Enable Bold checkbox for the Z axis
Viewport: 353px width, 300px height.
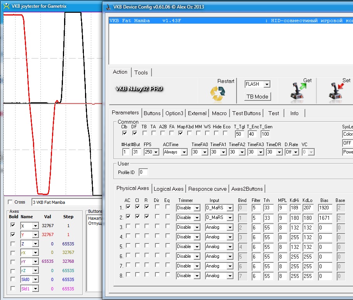coord(13,244)
